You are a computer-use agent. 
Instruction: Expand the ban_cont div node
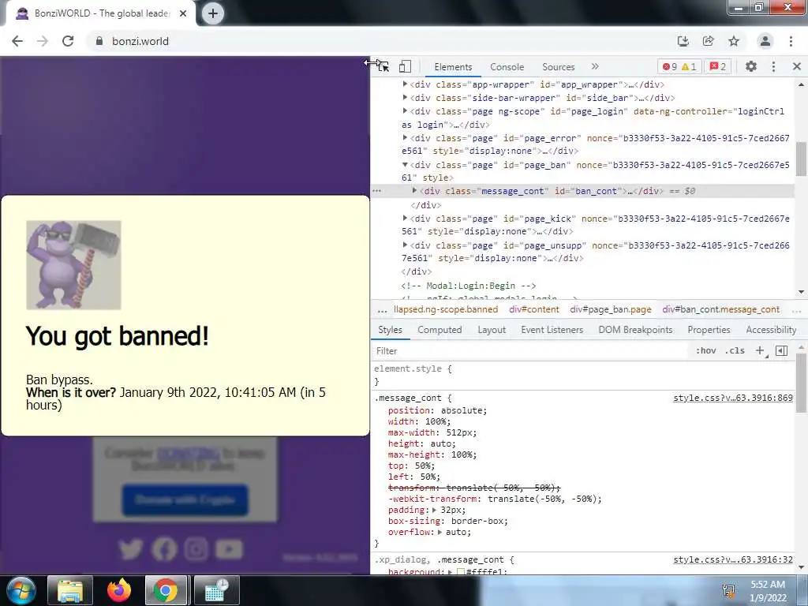[x=414, y=191]
